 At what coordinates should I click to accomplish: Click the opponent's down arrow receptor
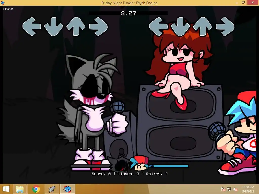(54, 27)
